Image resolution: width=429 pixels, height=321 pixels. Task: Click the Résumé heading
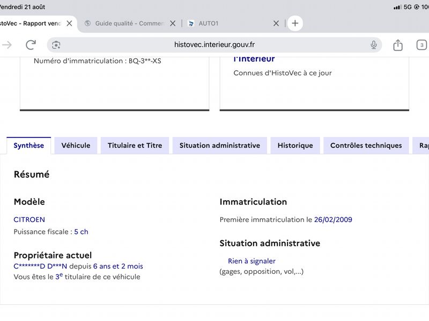(x=32, y=174)
